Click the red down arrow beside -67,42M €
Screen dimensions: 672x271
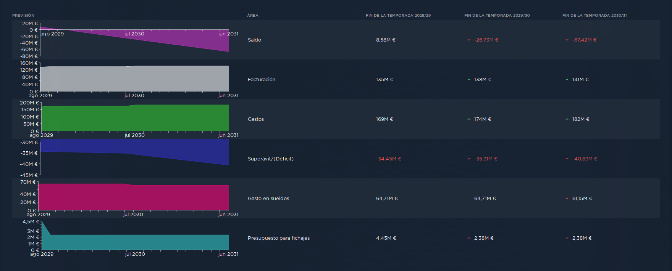[567, 40]
